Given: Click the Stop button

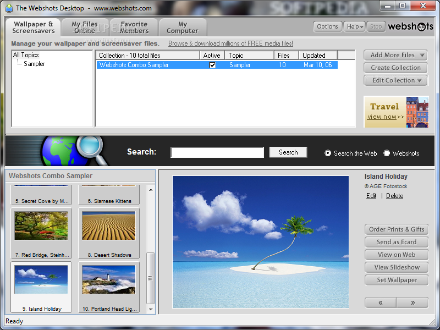Looking at the screenshot, I should [x=376, y=26].
